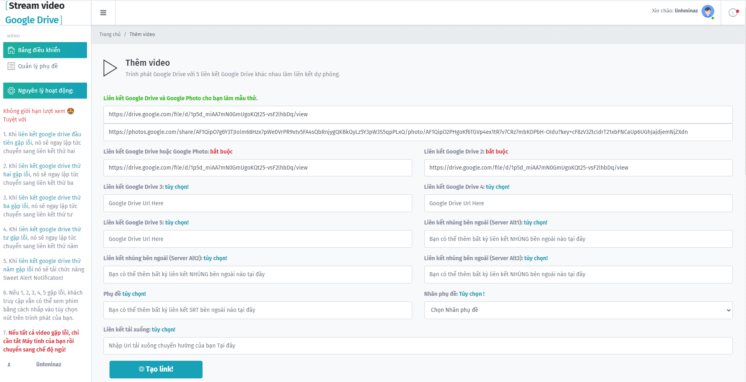
Task: Focus the Liên kết Google Drive 3 field
Action: (257, 203)
